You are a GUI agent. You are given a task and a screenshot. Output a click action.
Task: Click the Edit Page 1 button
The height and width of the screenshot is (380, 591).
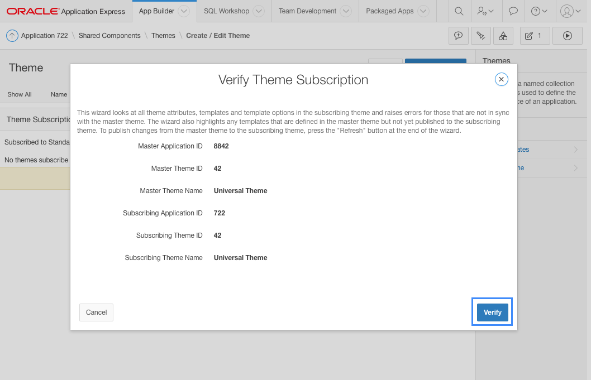click(535, 36)
